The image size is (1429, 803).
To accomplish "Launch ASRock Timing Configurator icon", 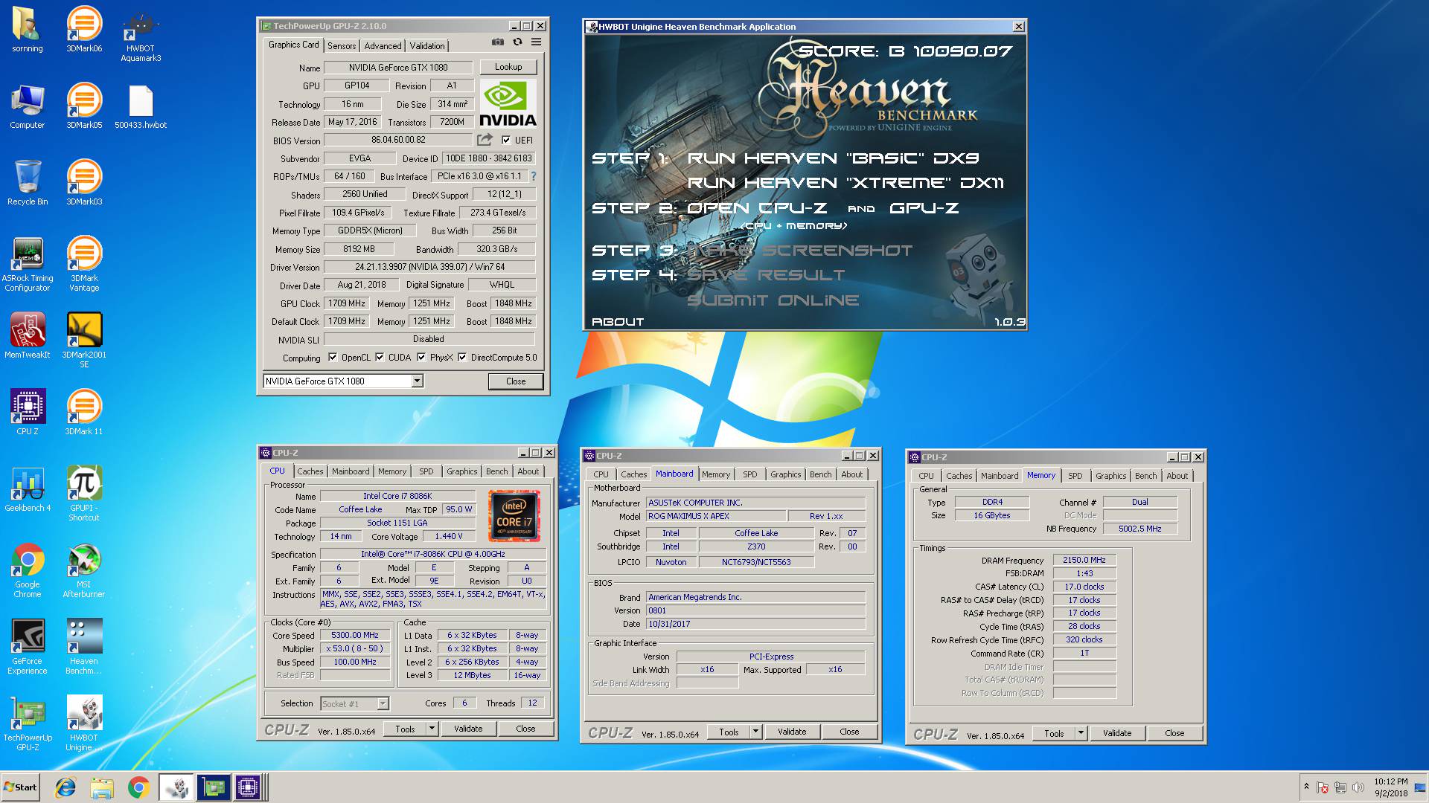I will pos(28,264).
